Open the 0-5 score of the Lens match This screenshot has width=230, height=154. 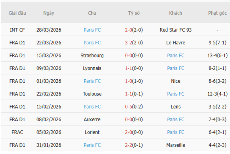[128, 106]
